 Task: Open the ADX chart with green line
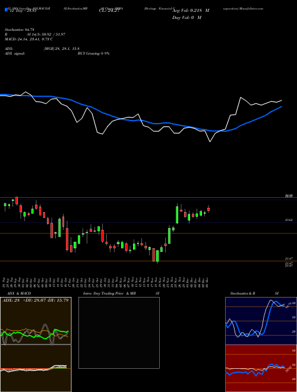click(x=36, y=321)
